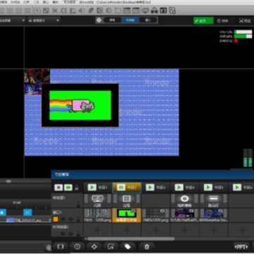254x254 pixels.
Task: Click the diamond keyframe icon in bottom toolbar
Action: point(94,247)
